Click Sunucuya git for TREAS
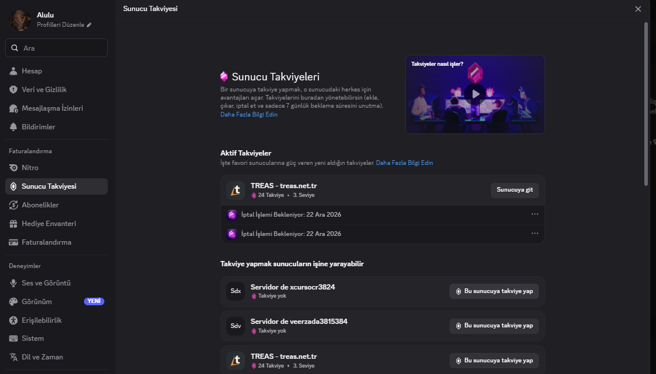This screenshot has height=374, width=656. (514, 190)
